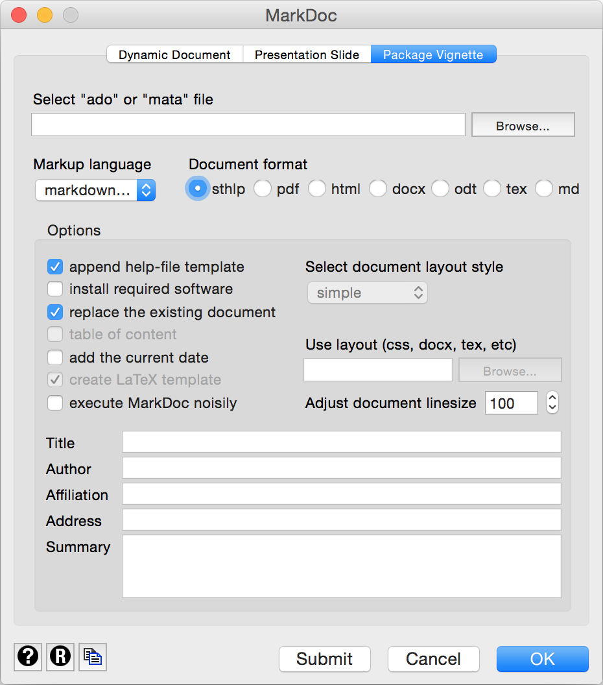Select the docx document format

pyautogui.click(x=378, y=189)
